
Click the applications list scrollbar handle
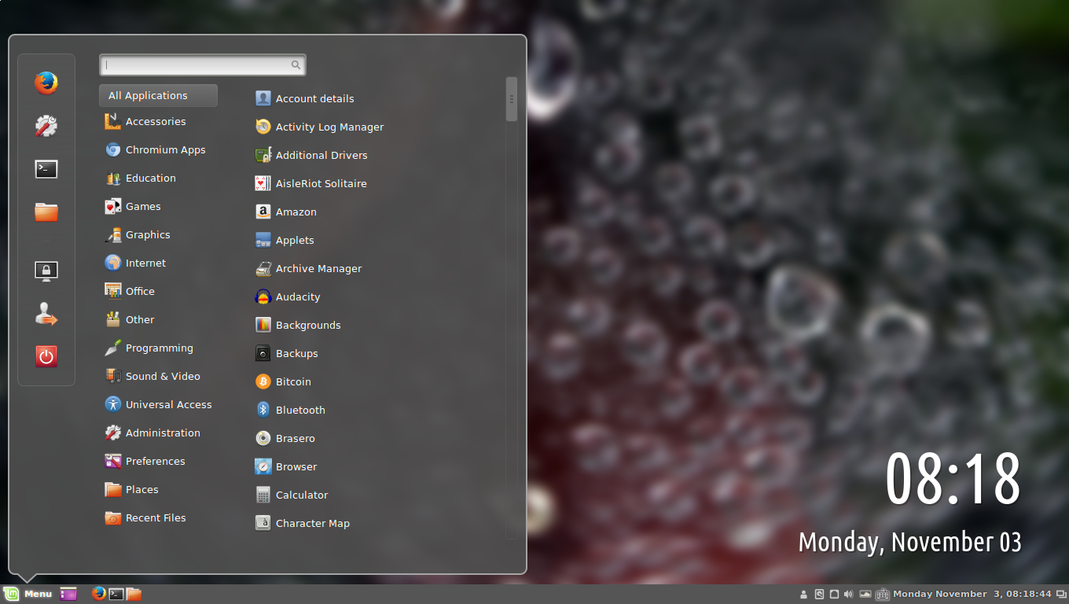(x=512, y=99)
